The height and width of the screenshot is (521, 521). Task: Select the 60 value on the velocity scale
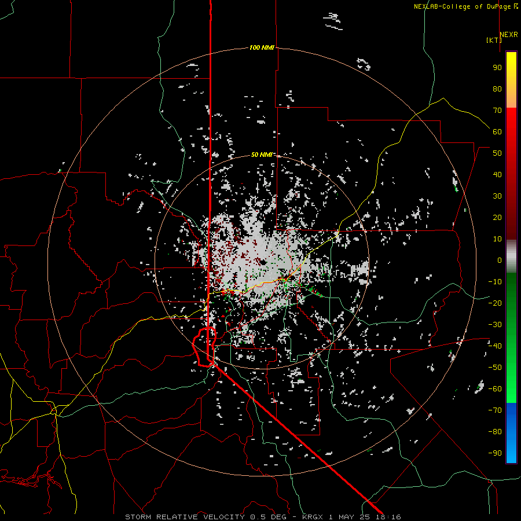pos(497,131)
